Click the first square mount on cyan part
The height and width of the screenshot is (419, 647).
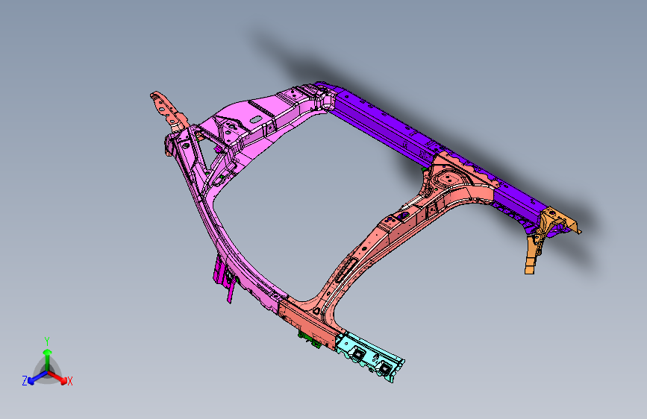[x=357, y=353]
